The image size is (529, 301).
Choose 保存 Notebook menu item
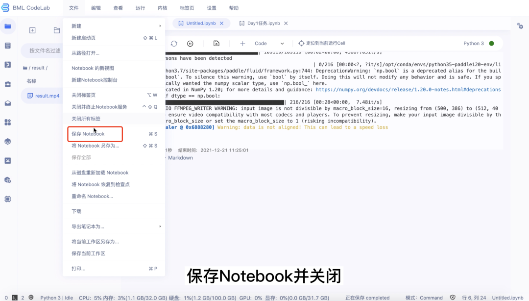point(114,134)
